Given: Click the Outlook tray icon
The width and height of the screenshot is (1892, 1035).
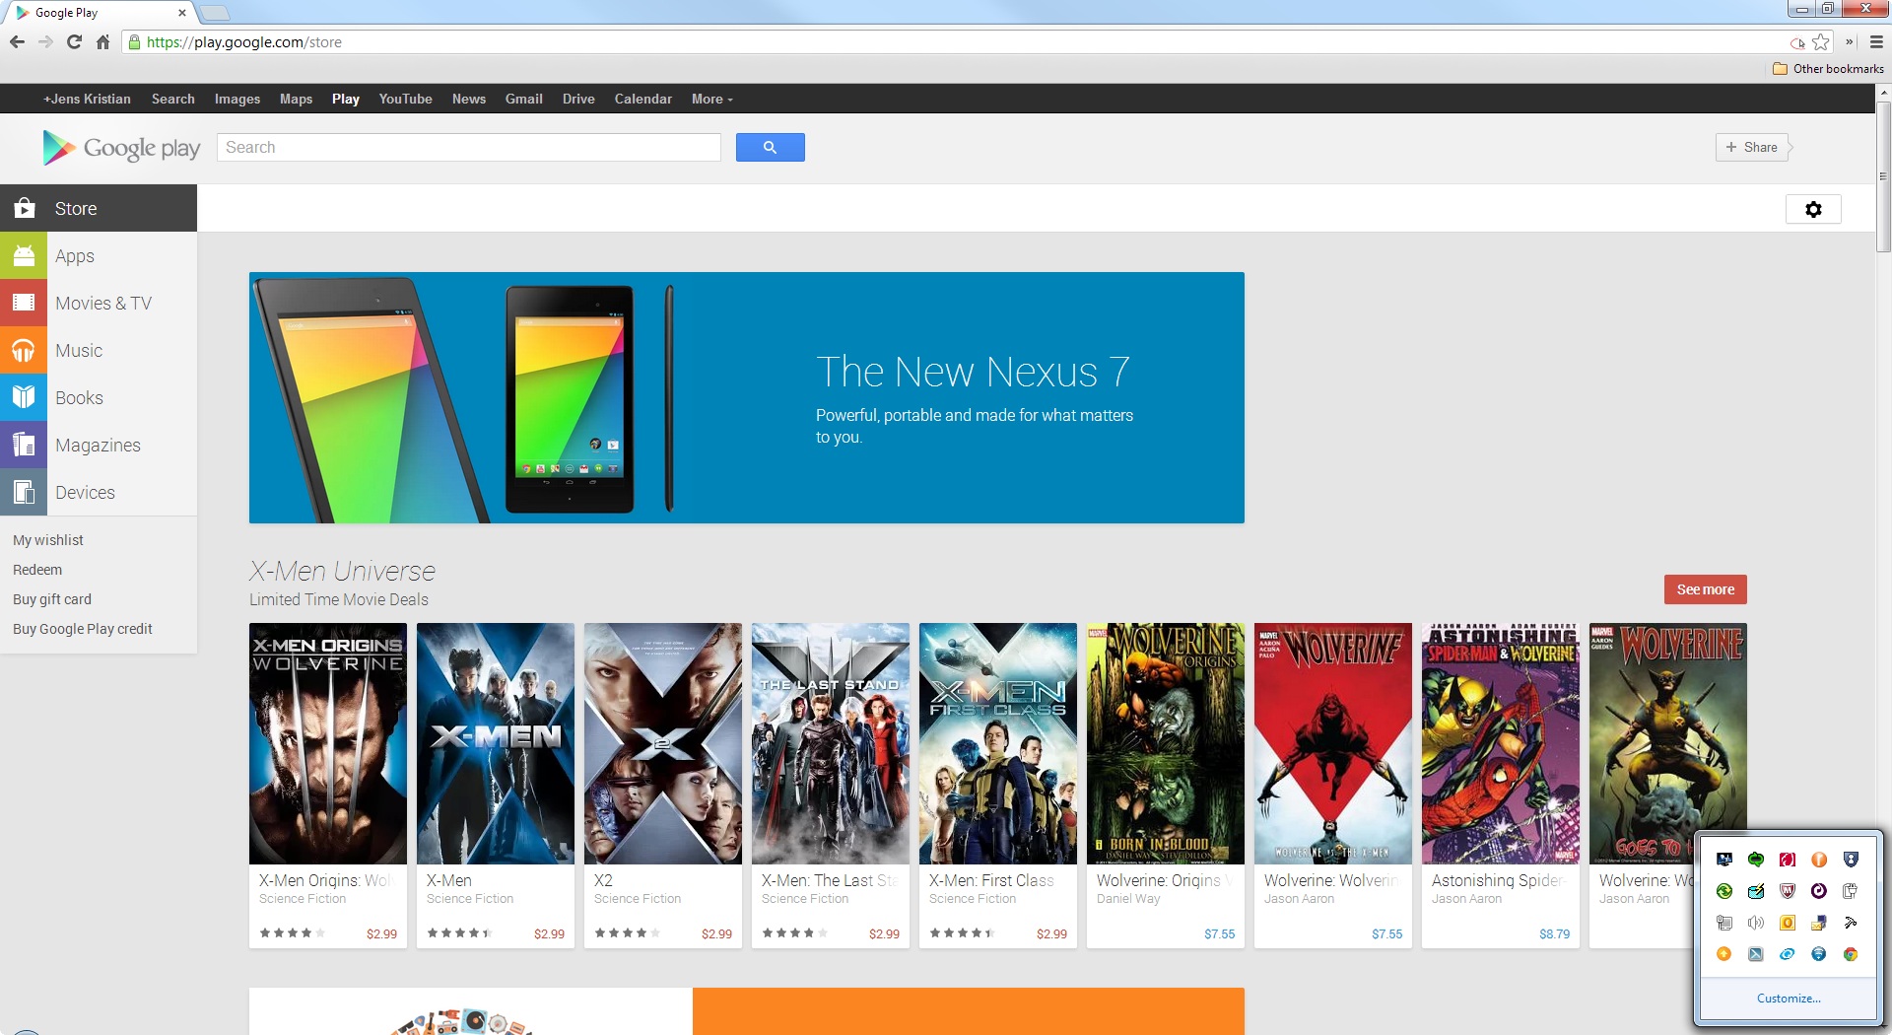Looking at the screenshot, I should [1788, 923].
